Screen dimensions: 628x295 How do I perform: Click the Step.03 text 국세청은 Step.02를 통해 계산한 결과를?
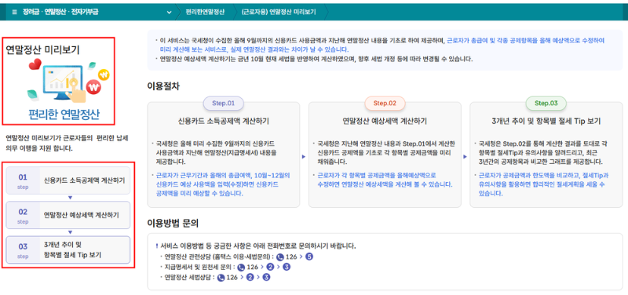tap(535, 144)
